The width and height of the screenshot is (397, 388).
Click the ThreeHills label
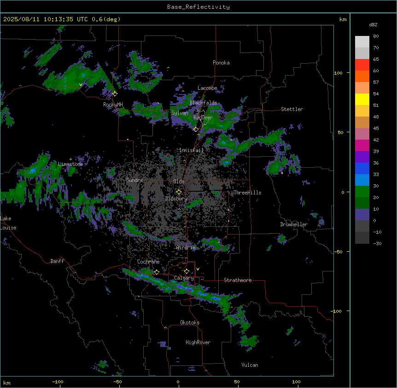point(247,193)
